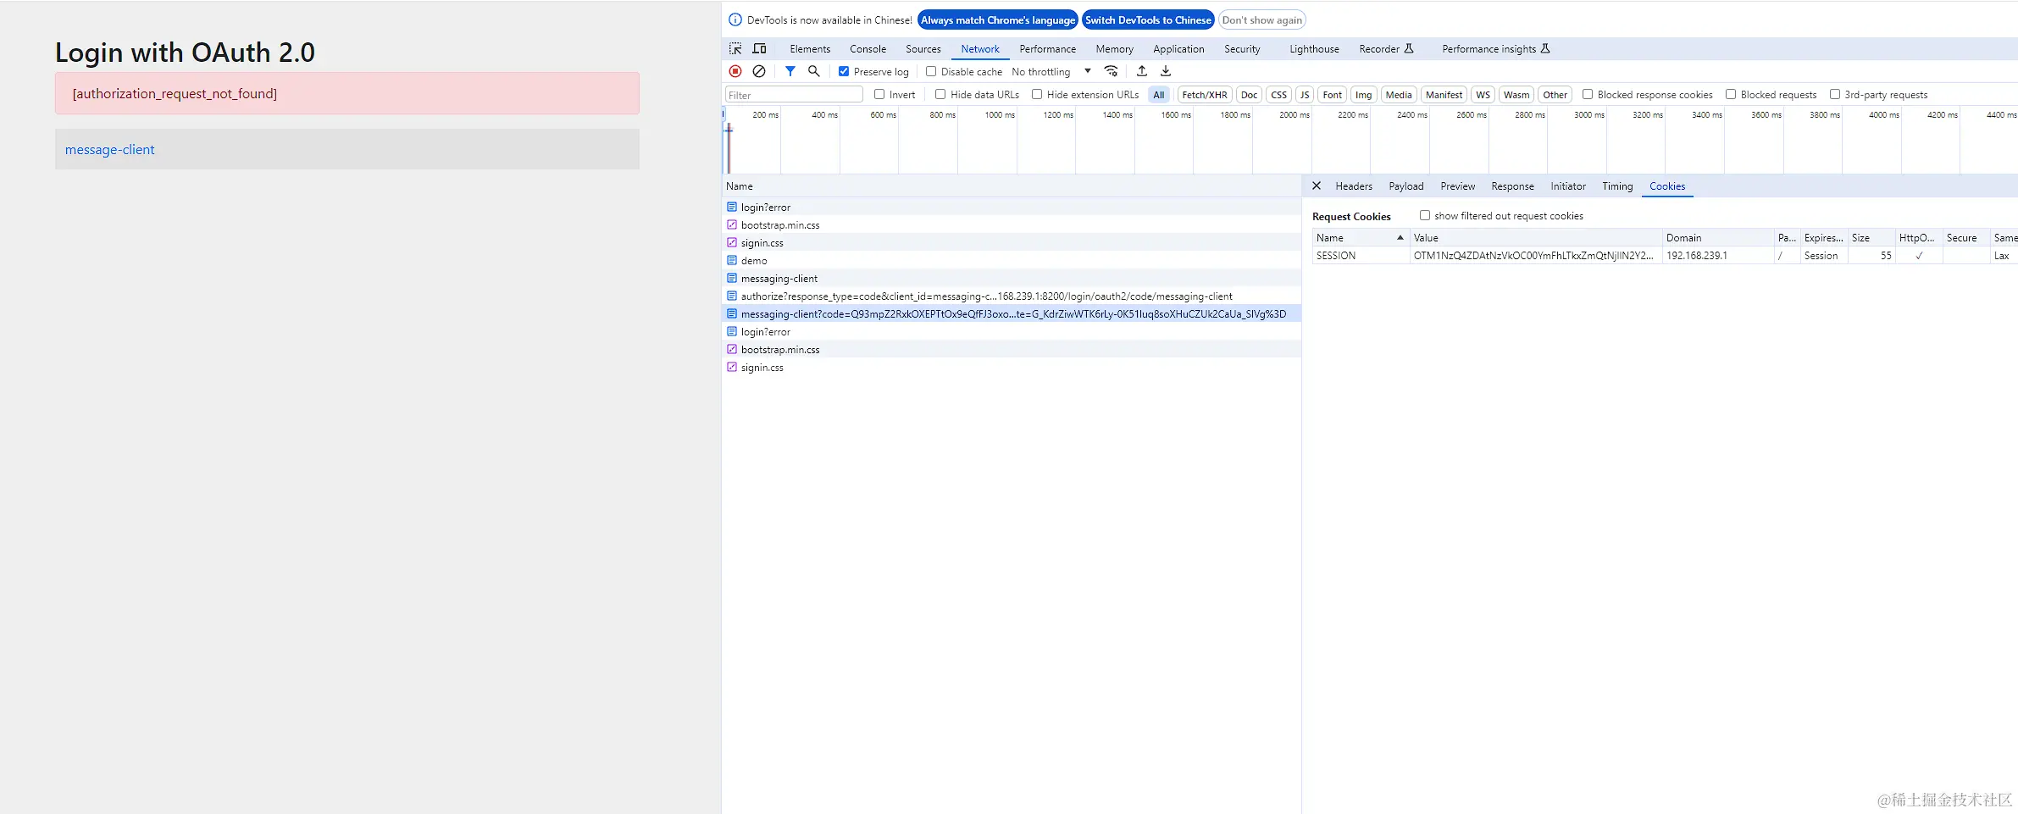
Task: Open the Memory tab
Action: coord(1114,49)
